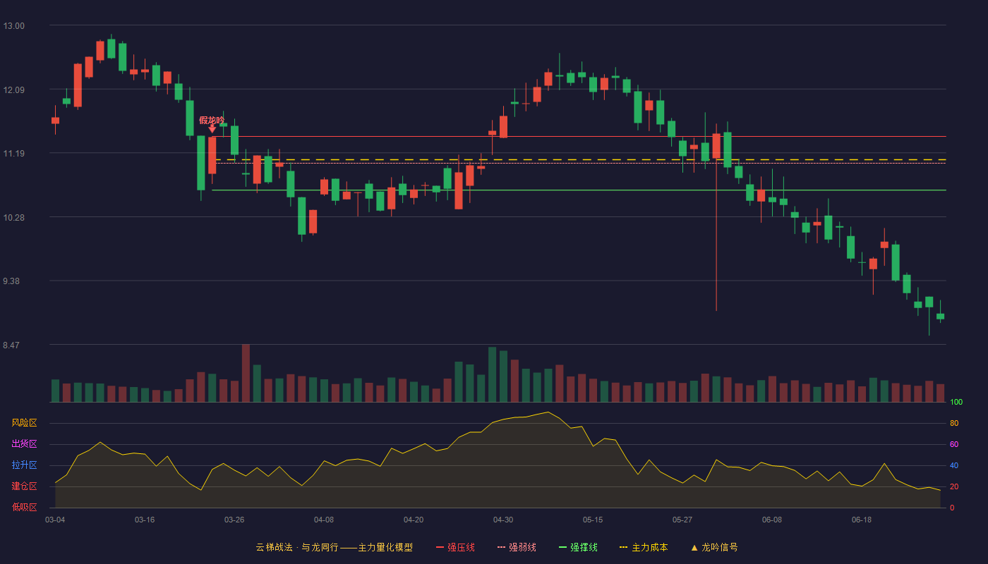988x564 pixels.
Task: Click the 12.09 price axis label
Action: [x=13, y=90]
